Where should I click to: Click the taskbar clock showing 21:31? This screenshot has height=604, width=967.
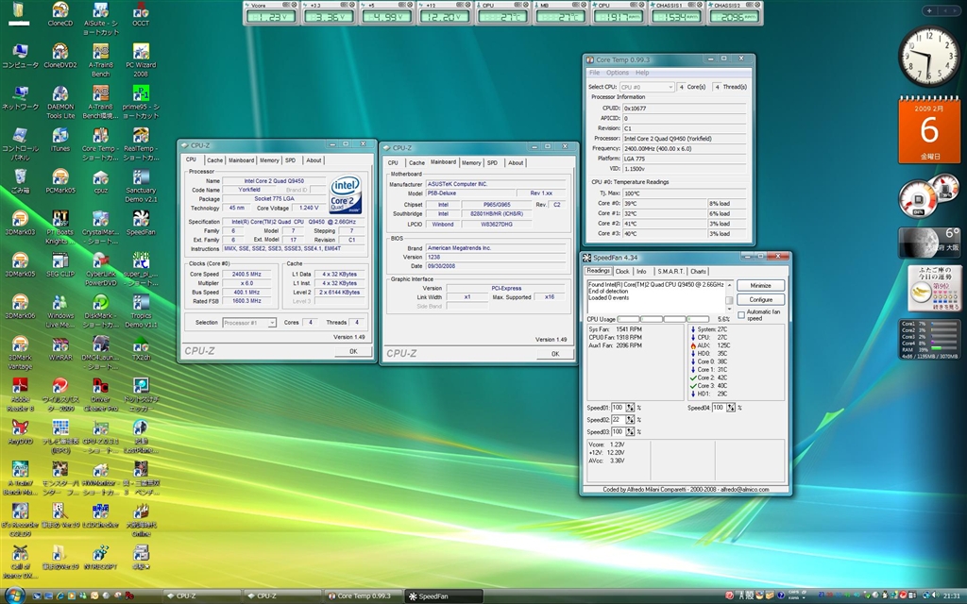pyautogui.click(x=951, y=596)
